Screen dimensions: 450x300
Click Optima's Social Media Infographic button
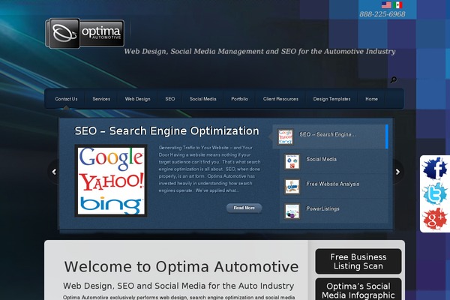358,289
